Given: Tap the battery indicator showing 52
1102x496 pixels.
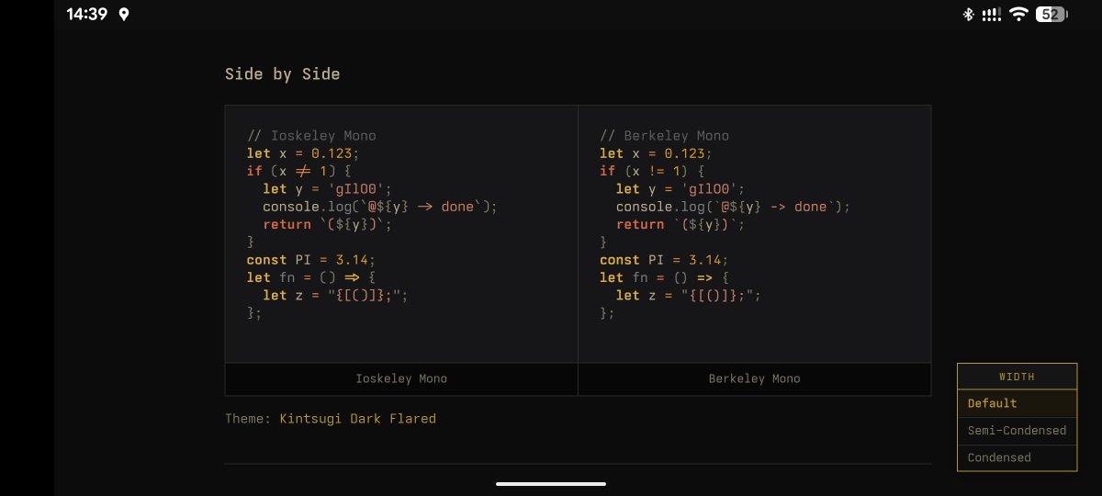Looking at the screenshot, I should pyautogui.click(x=1051, y=15).
